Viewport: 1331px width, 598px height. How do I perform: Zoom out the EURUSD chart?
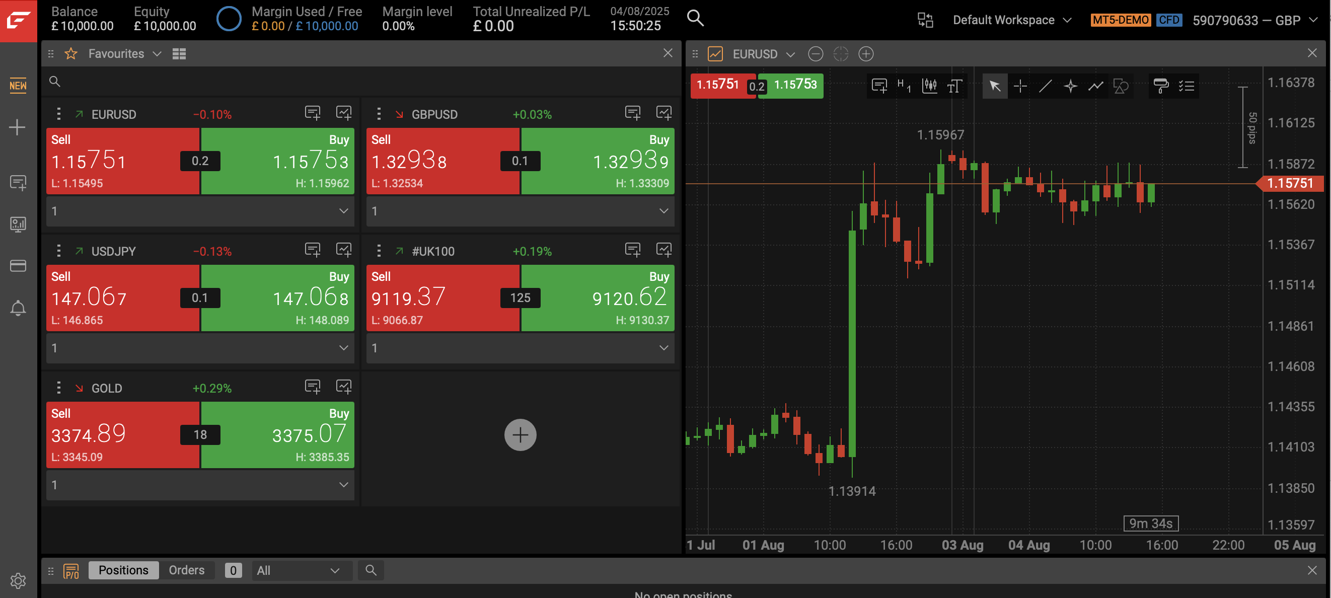click(x=816, y=54)
